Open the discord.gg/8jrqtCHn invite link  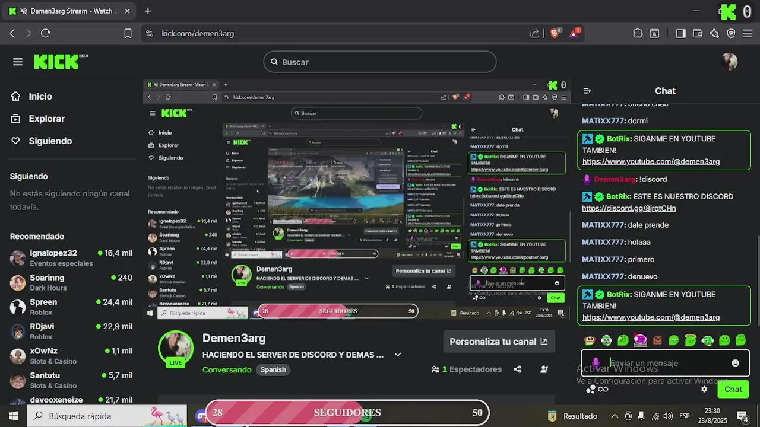(x=629, y=208)
